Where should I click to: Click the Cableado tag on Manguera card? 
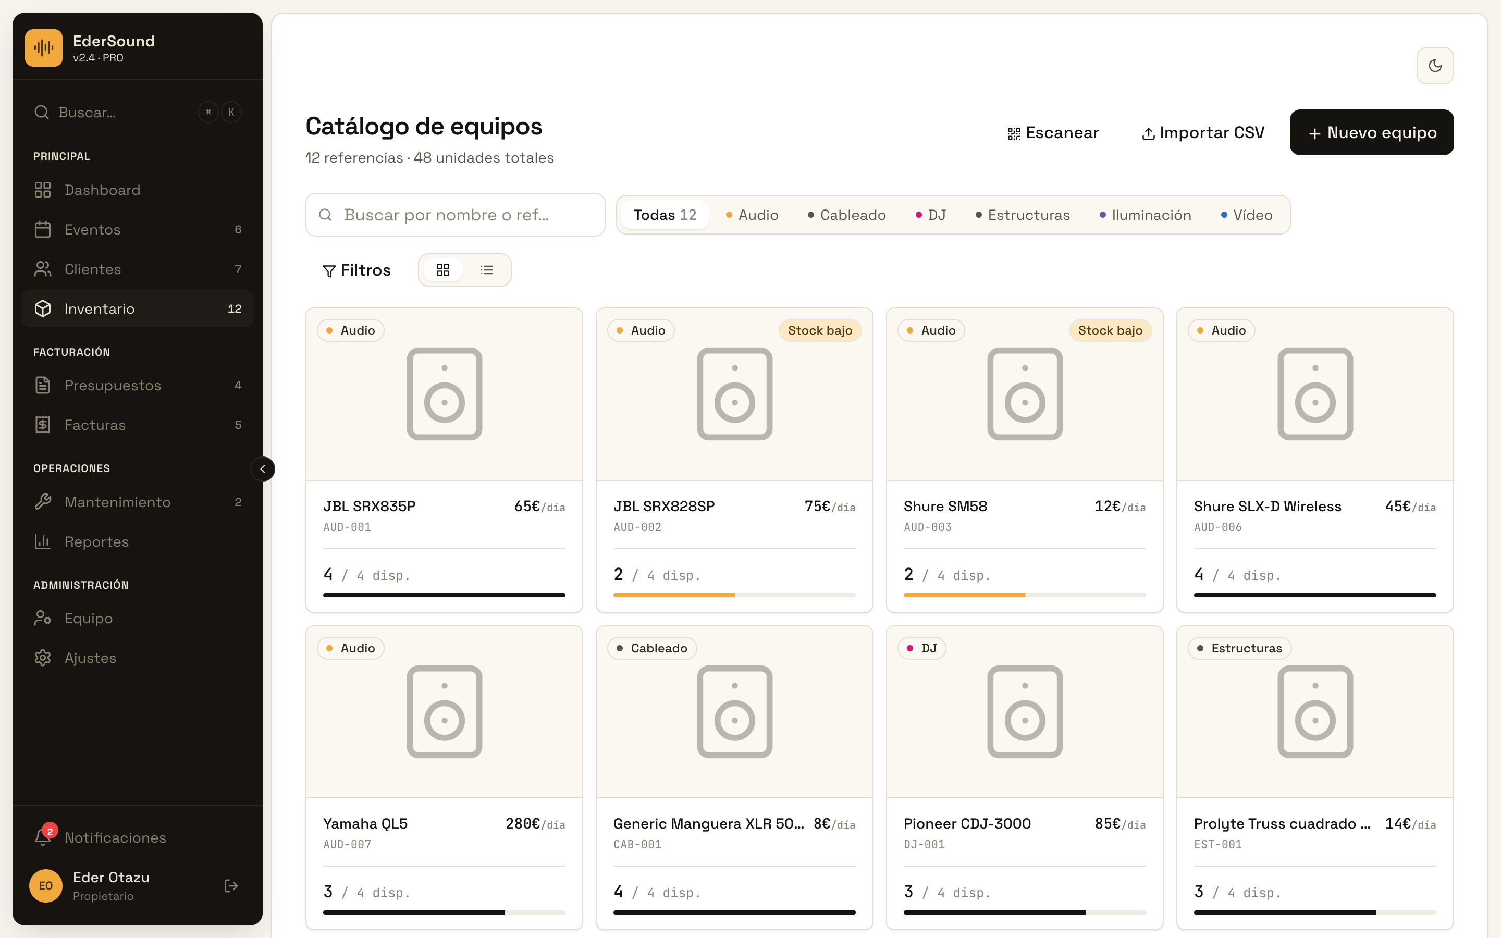tap(652, 648)
